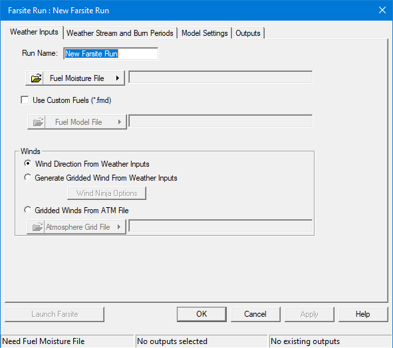Open Wind Ninja Options
This screenshot has width=393, height=348.
click(107, 193)
